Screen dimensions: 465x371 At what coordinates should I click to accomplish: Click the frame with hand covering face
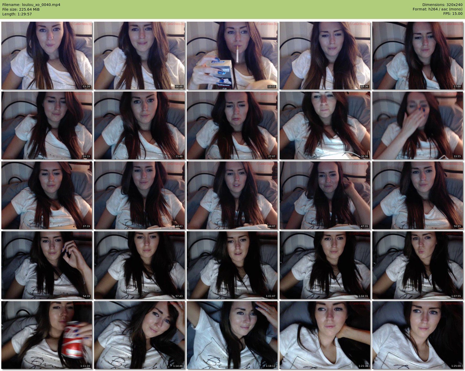pyautogui.click(x=417, y=125)
